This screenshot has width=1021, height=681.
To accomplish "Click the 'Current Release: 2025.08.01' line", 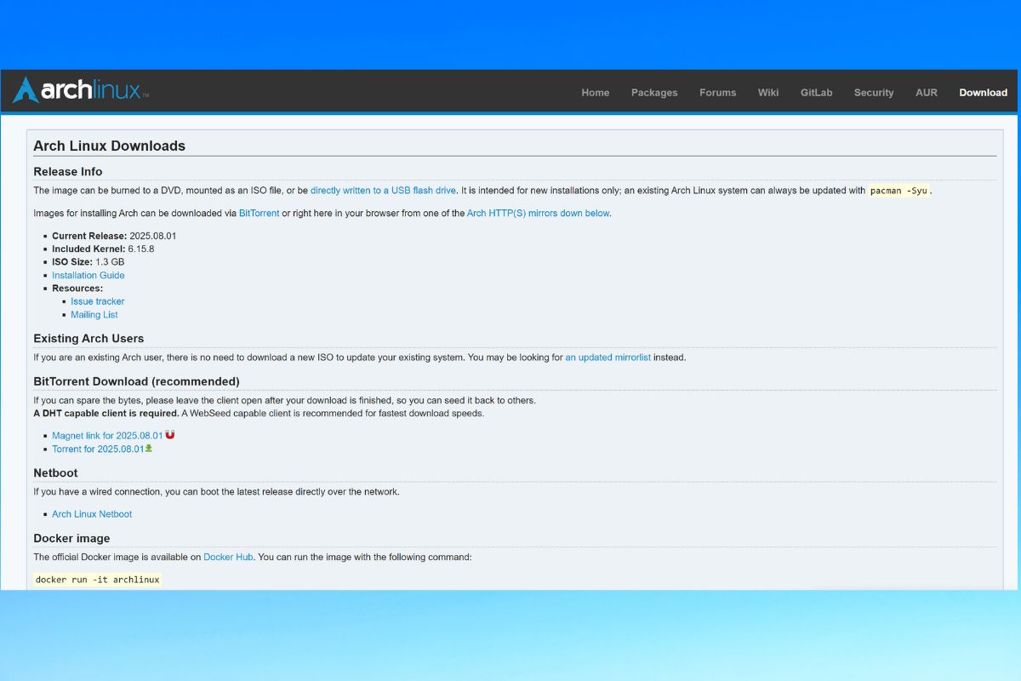I will click(114, 236).
